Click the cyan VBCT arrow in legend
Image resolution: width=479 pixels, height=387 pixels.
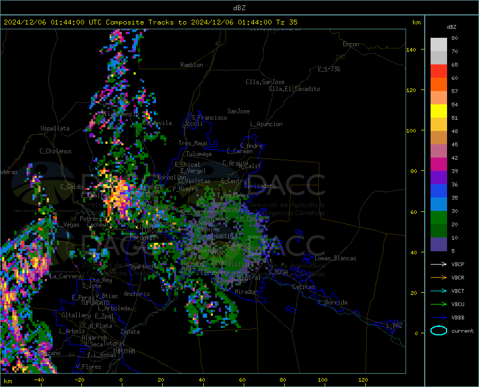[x=439, y=291]
